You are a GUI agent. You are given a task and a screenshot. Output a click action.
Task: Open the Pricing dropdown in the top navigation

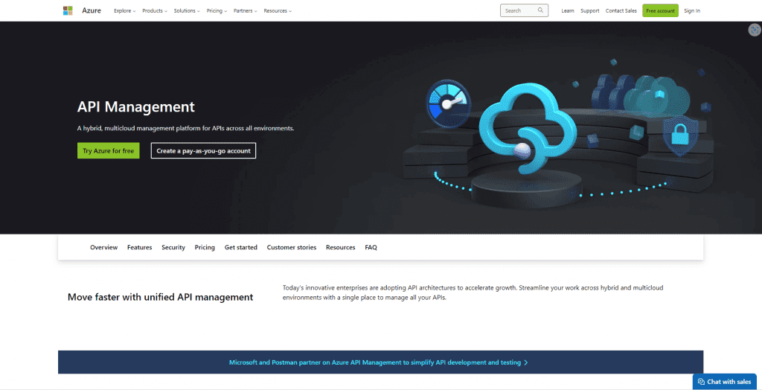coord(217,10)
